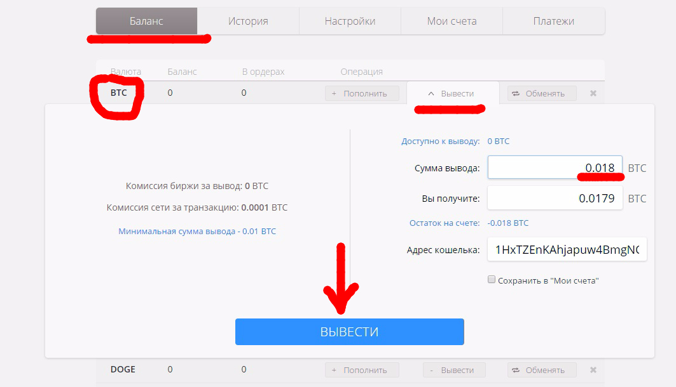Click the Адрес кошелька field

pos(567,249)
